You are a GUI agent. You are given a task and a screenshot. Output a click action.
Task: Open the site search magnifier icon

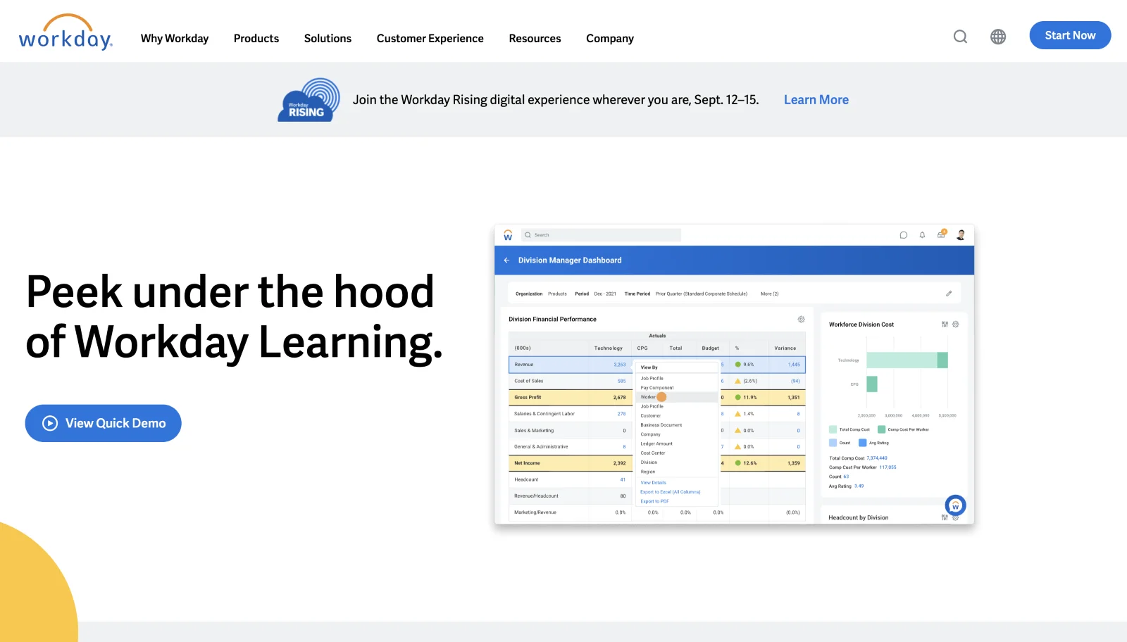coord(960,37)
